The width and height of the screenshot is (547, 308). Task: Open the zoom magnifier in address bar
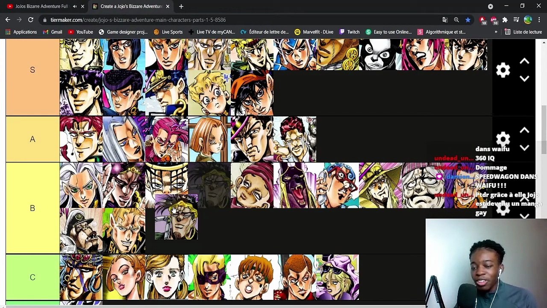pyautogui.click(x=456, y=20)
